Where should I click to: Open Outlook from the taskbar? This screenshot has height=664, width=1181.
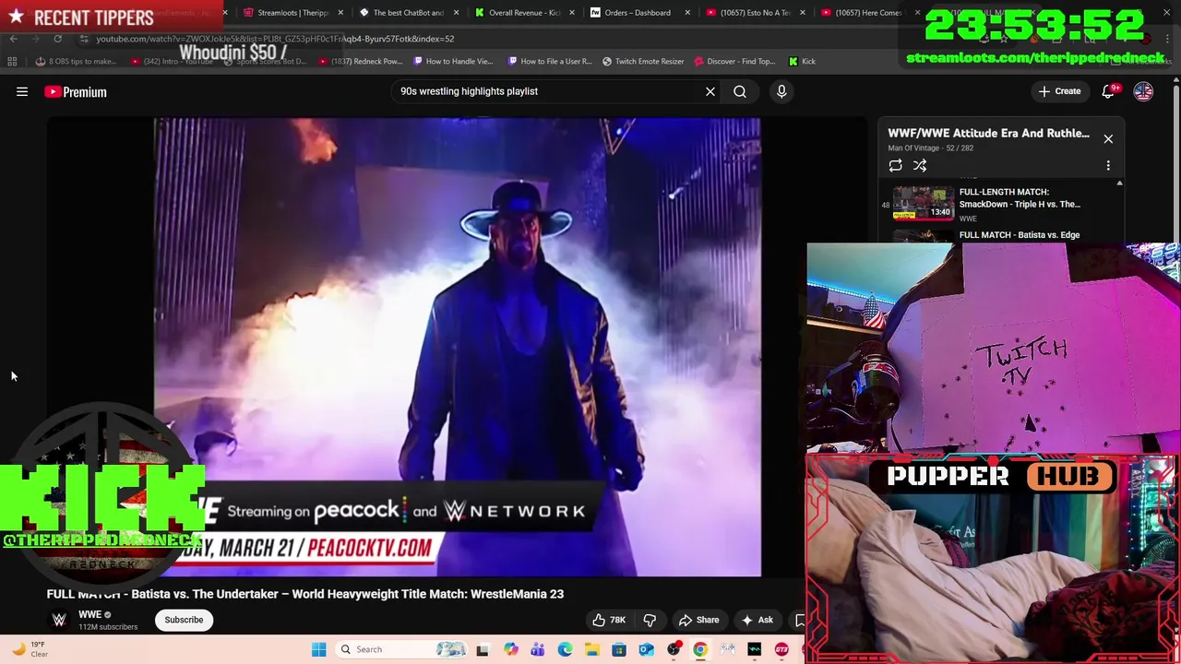click(646, 649)
